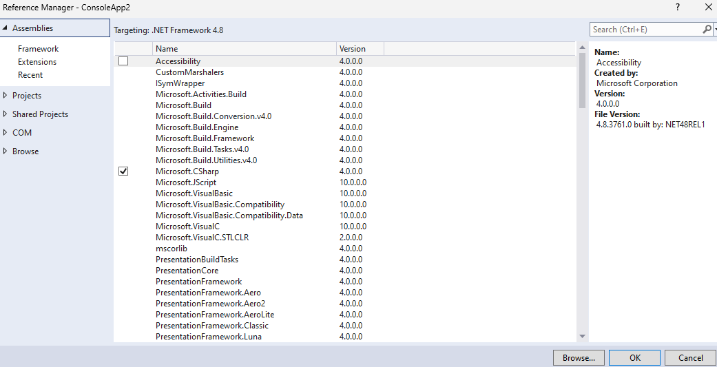
Task: Dismiss dialog with Cancel button
Action: click(690, 358)
